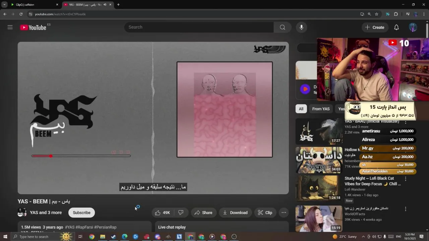Open YAS - BAAQ visualizer thumbnail

tap(319, 131)
